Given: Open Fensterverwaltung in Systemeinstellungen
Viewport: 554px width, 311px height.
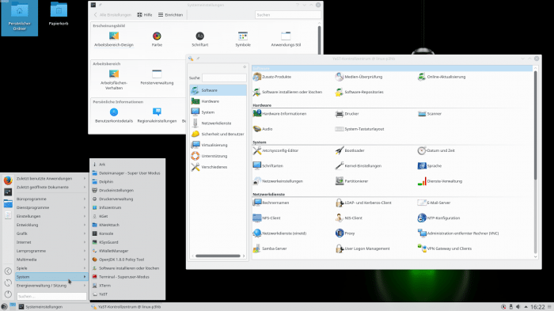Looking at the screenshot, I should pos(157,78).
